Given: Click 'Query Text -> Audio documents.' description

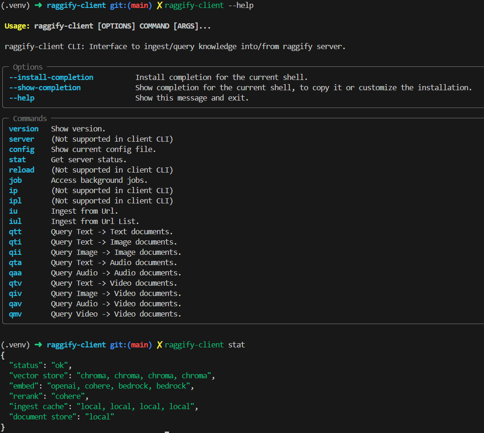Looking at the screenshot, I should (x=114, y=263).
